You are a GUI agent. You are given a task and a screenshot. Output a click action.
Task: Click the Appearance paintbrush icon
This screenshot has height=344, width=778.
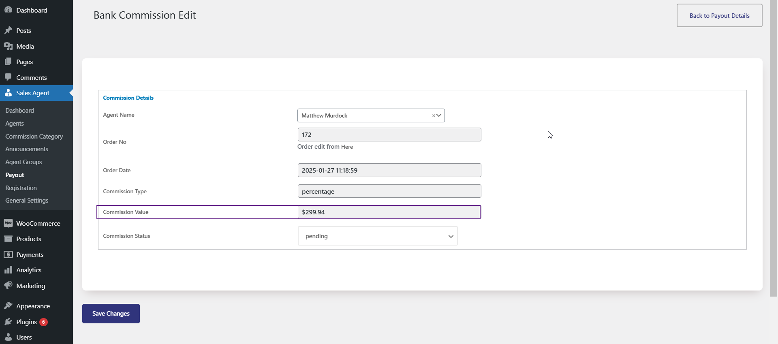(8, 306)
